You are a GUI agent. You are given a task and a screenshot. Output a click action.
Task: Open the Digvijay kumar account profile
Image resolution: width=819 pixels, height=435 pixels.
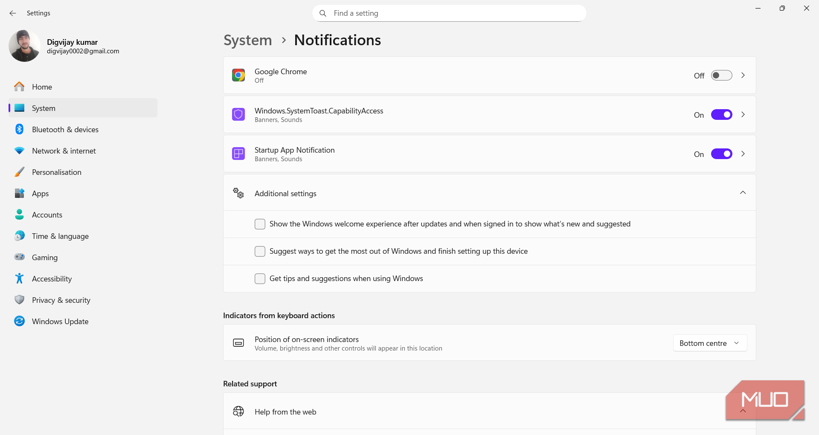(x=64, y=46)
